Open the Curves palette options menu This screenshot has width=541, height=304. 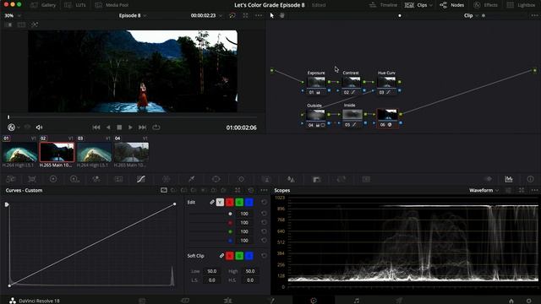click(264, 190)
